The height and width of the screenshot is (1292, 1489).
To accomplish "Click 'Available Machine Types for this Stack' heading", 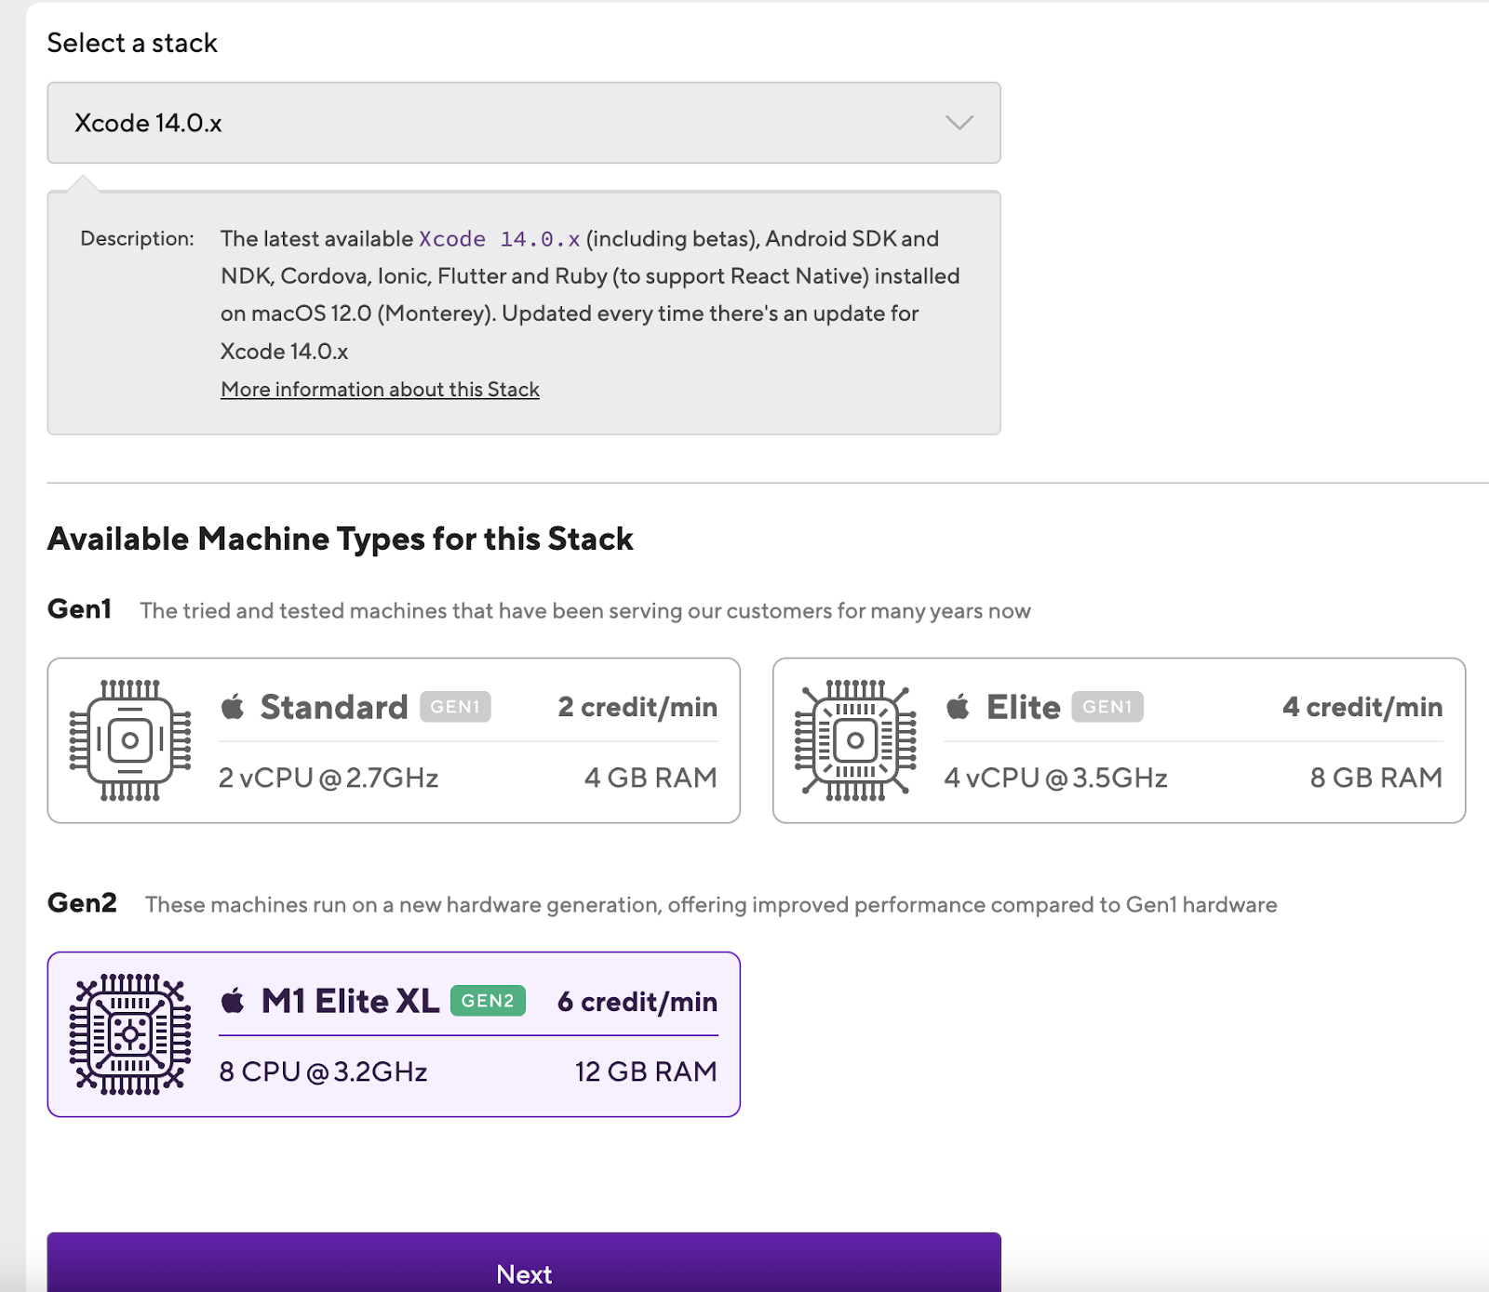I will coord(341,539).
